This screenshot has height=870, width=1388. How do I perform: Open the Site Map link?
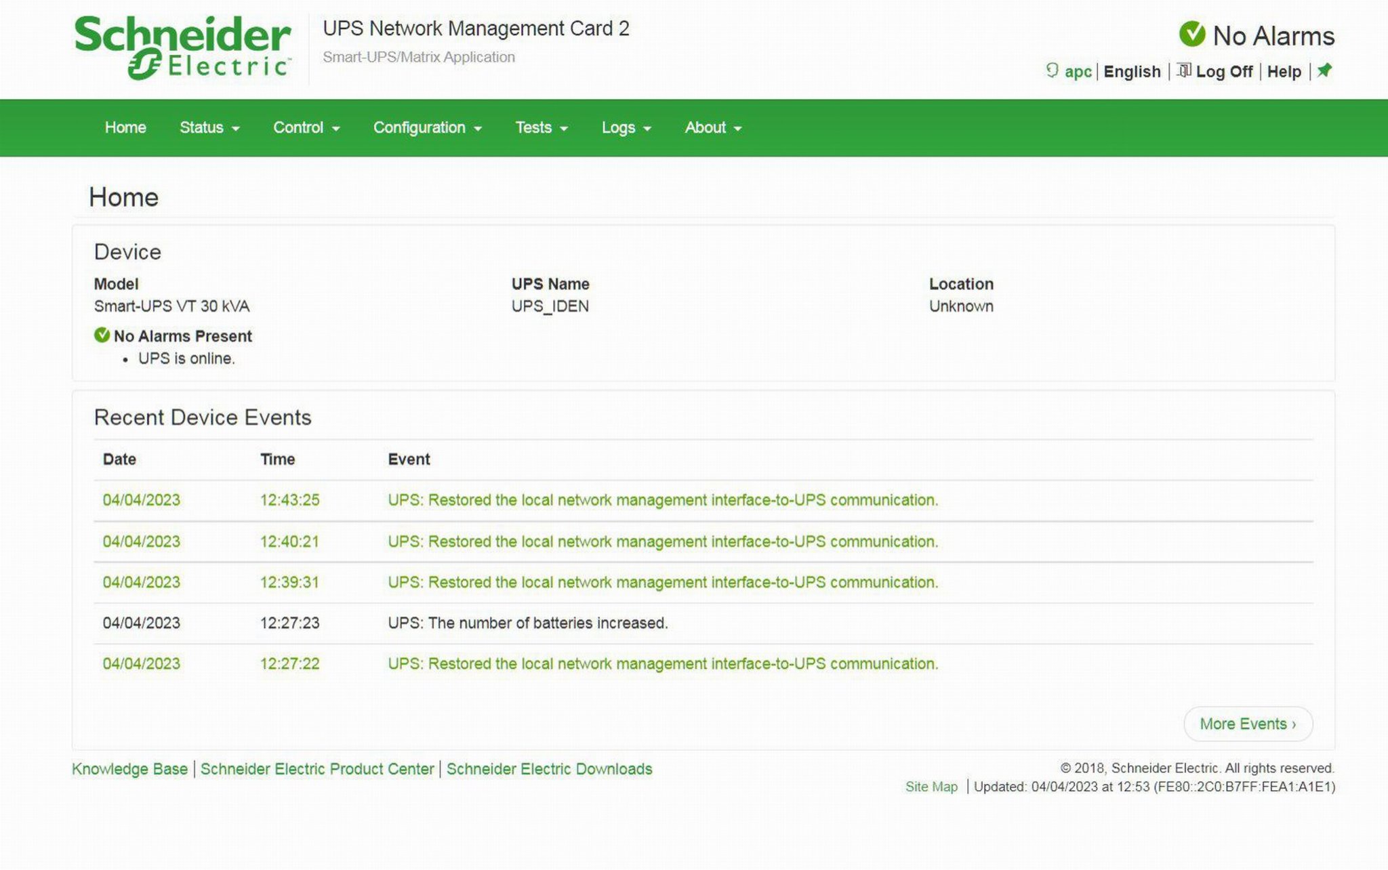click(x=931, y=787)
